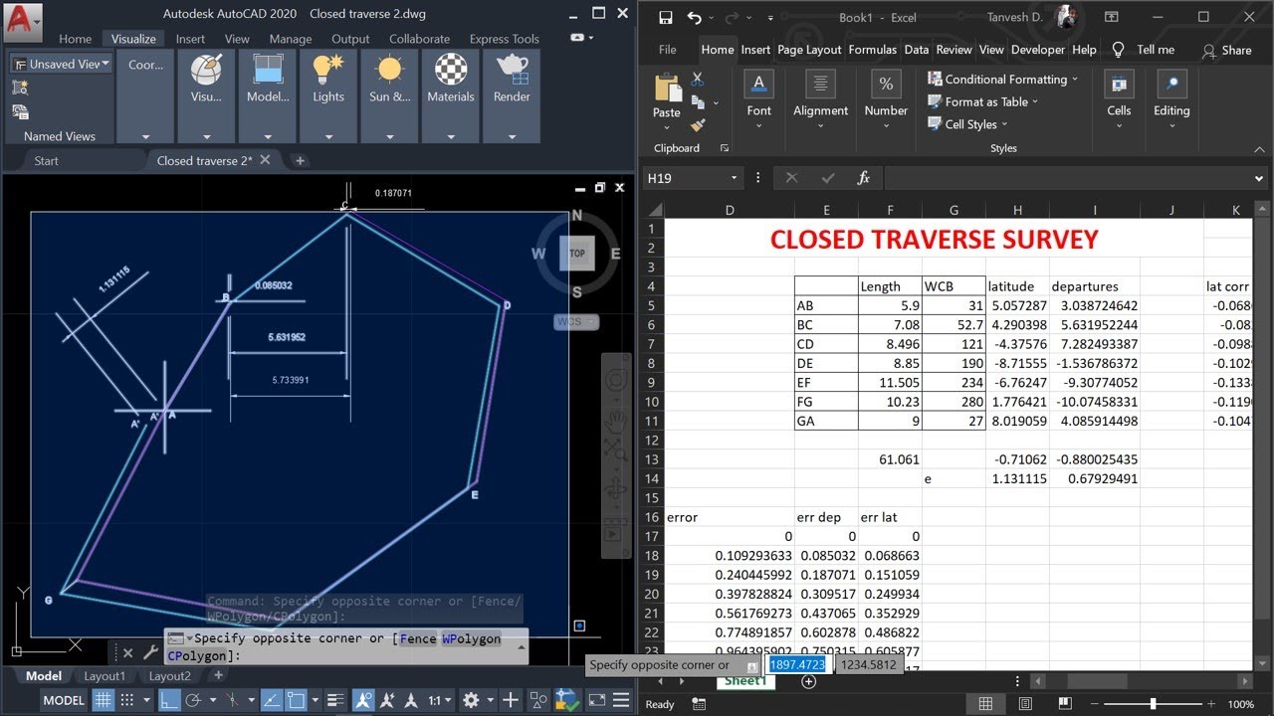1274x716 pixels.
Task: Toggle the drawing grid display in status bar
Action: [104, 700]
